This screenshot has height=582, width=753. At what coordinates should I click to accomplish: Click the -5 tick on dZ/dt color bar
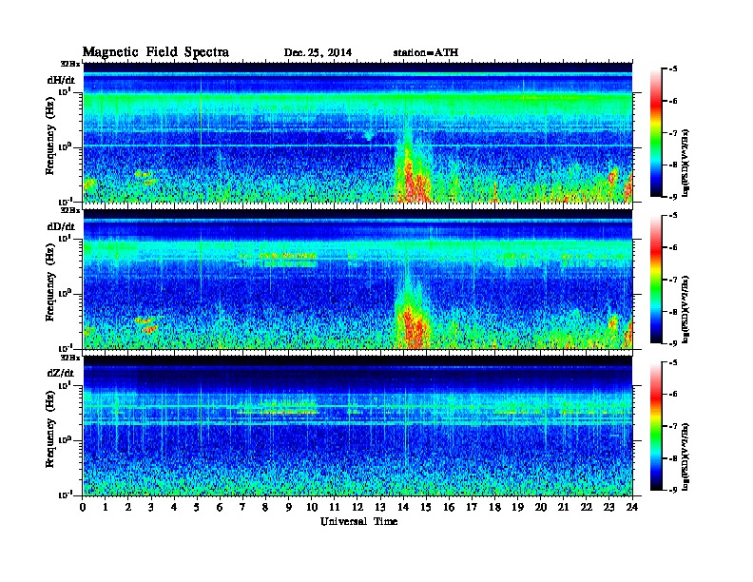(x=673, y=362)
